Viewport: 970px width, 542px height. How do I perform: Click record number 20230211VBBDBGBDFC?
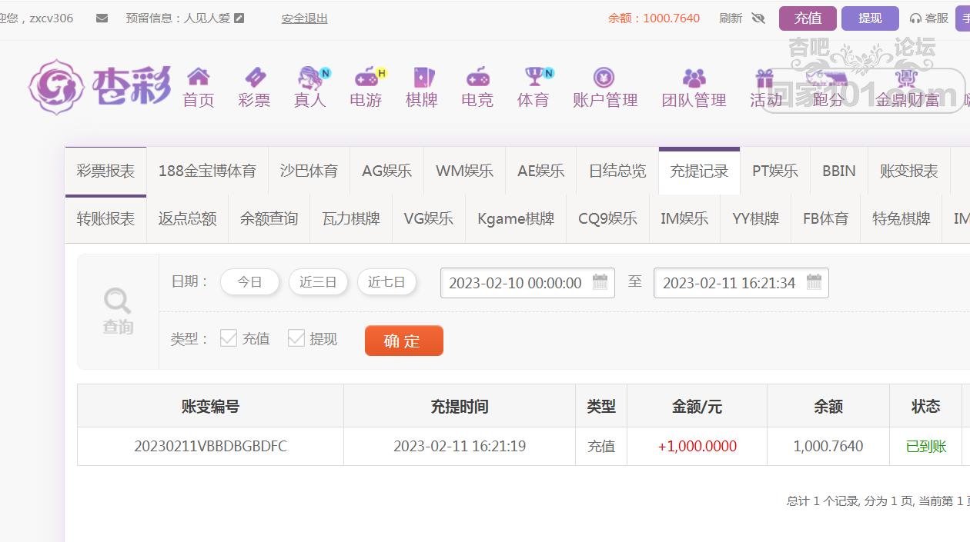coord(210,446)
